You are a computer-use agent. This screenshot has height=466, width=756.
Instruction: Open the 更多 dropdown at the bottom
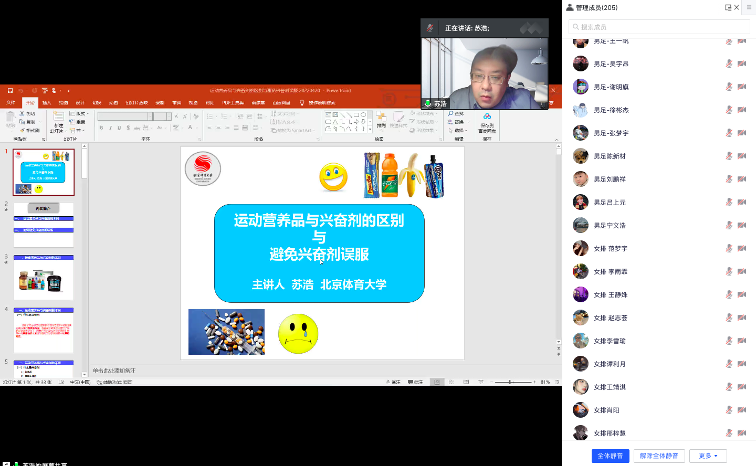click(x=708, y=456)
